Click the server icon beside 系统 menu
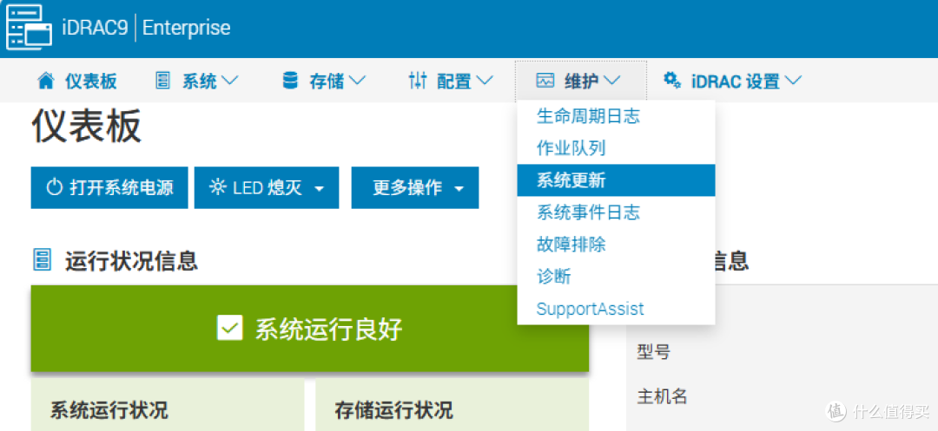The image size is (938, 431). [162, 81]
